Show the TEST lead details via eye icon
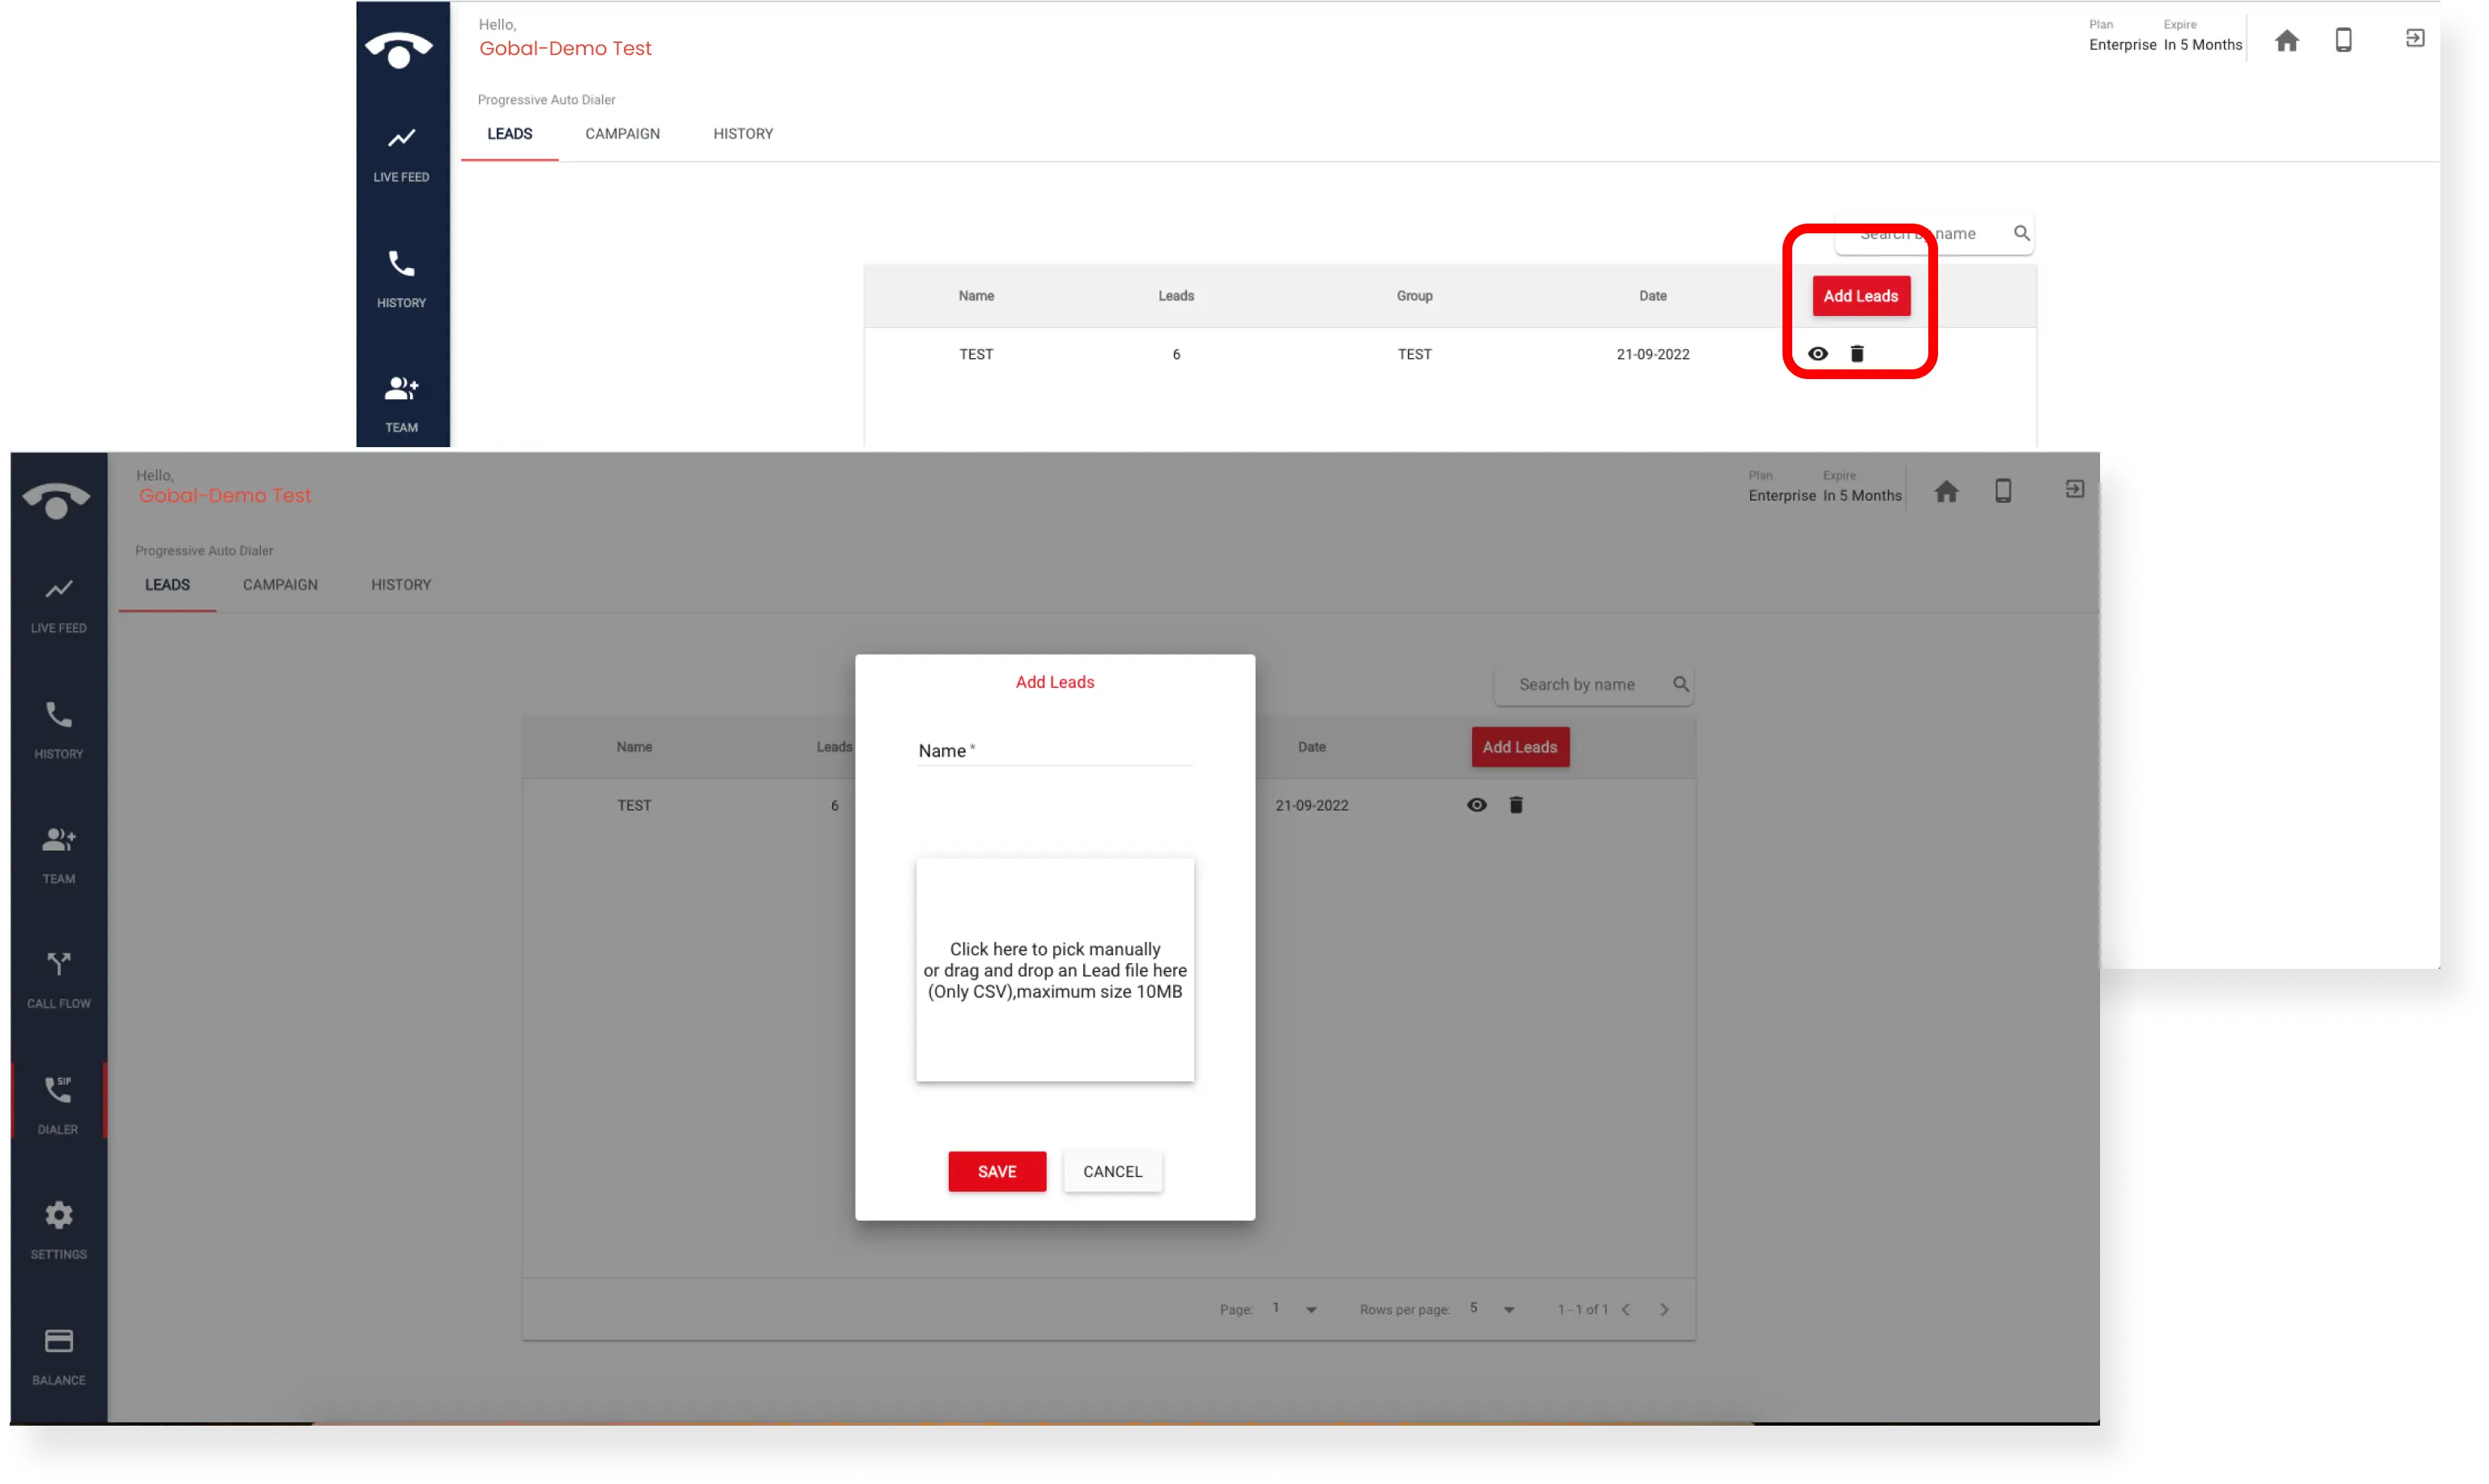2489x1484 pixels. tap(1477, 804)
